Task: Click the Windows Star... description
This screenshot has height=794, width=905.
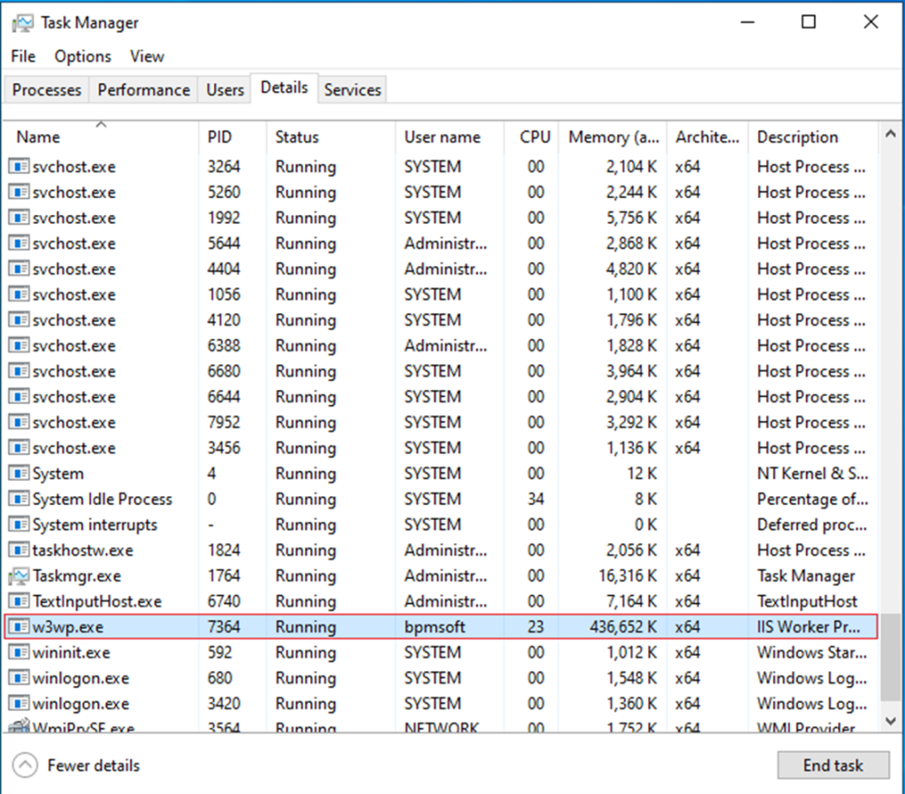Action: [811, 653]
